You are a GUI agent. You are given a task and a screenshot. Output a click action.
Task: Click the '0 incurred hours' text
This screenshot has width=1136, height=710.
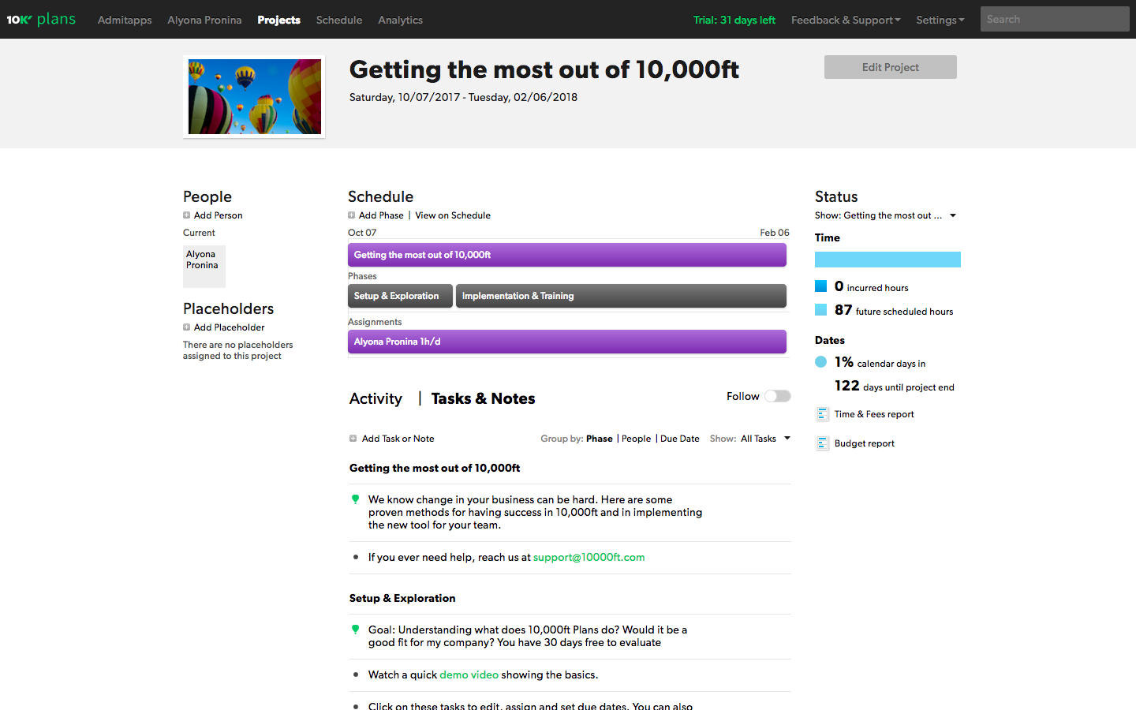click(x=872, y=286)
